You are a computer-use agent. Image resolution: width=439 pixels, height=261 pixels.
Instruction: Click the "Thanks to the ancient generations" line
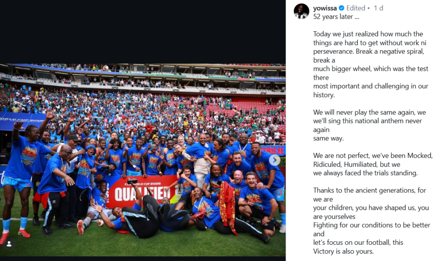click(x=369, y=190)
